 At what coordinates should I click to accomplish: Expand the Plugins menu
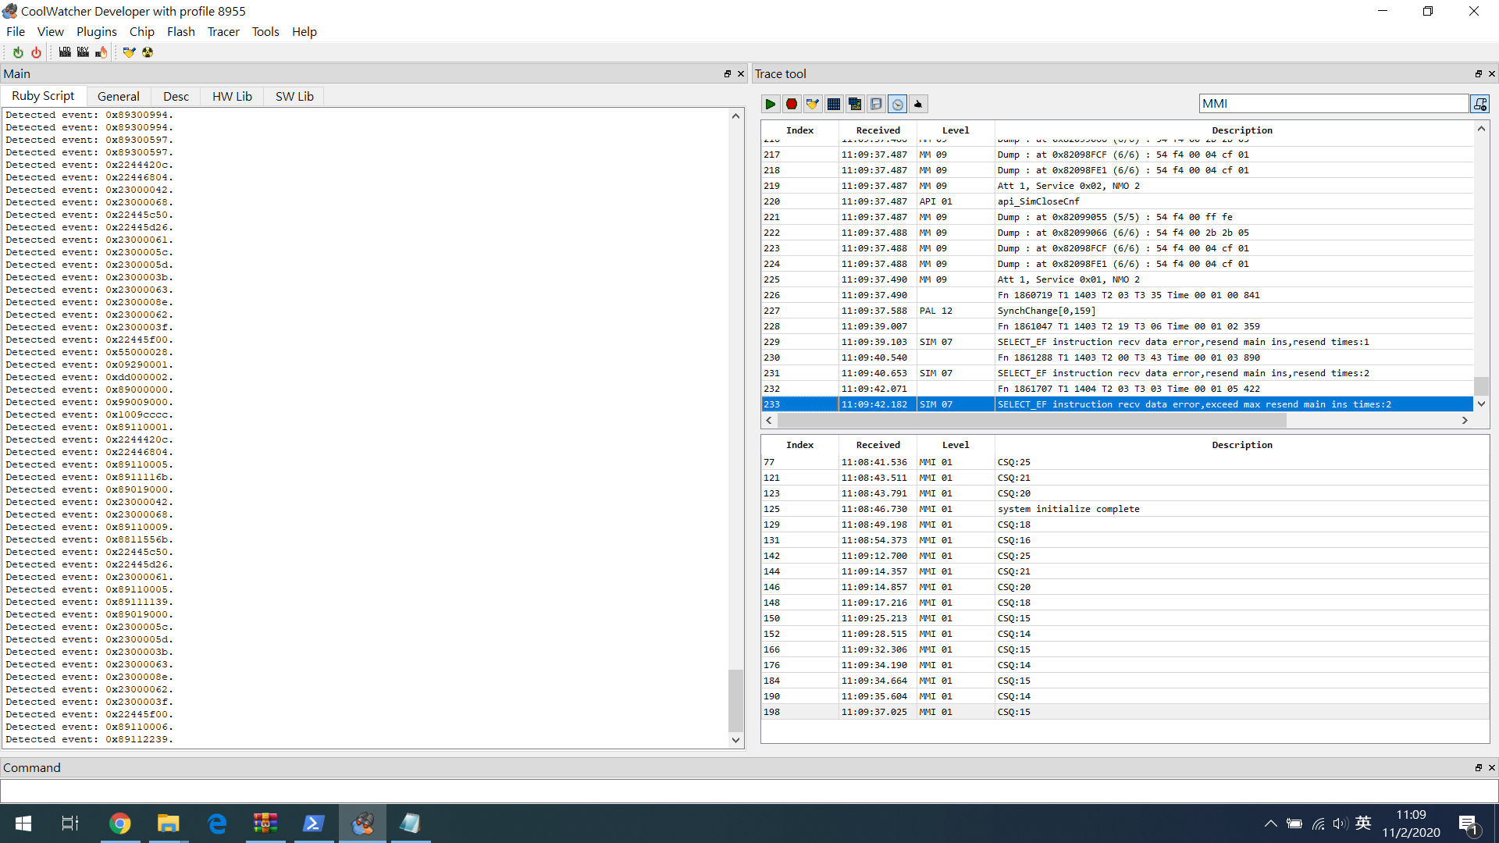click(96, 32)
